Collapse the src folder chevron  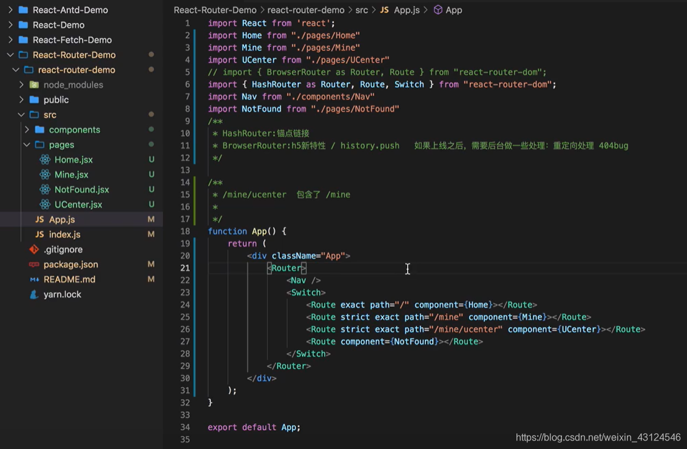(21, 114)
